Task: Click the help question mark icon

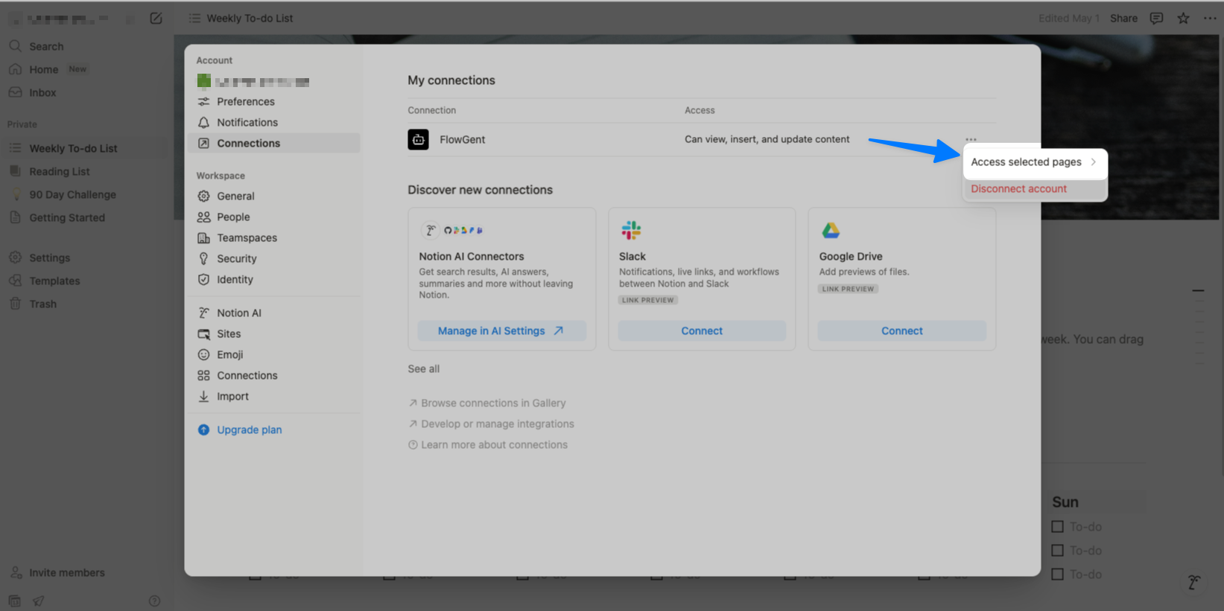Action: click(x=154, y=601)
